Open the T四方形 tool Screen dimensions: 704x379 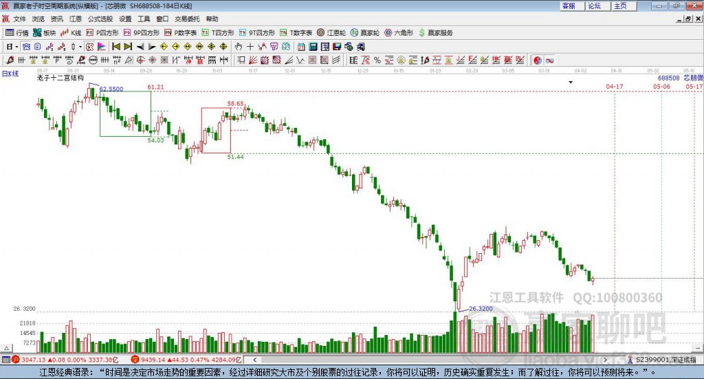tap(218, 33)
